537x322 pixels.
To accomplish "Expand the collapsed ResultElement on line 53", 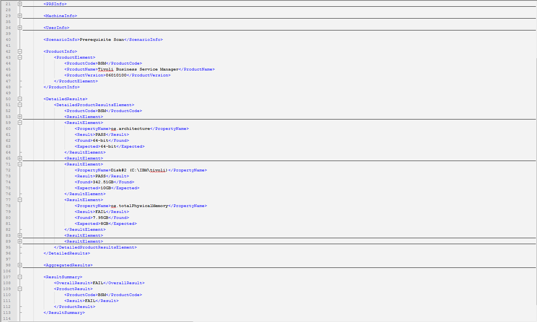I will [20, 116].
